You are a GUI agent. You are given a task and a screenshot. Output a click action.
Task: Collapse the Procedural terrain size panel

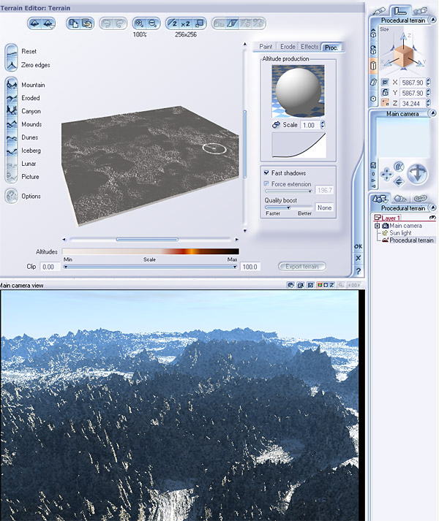[432, 20]
